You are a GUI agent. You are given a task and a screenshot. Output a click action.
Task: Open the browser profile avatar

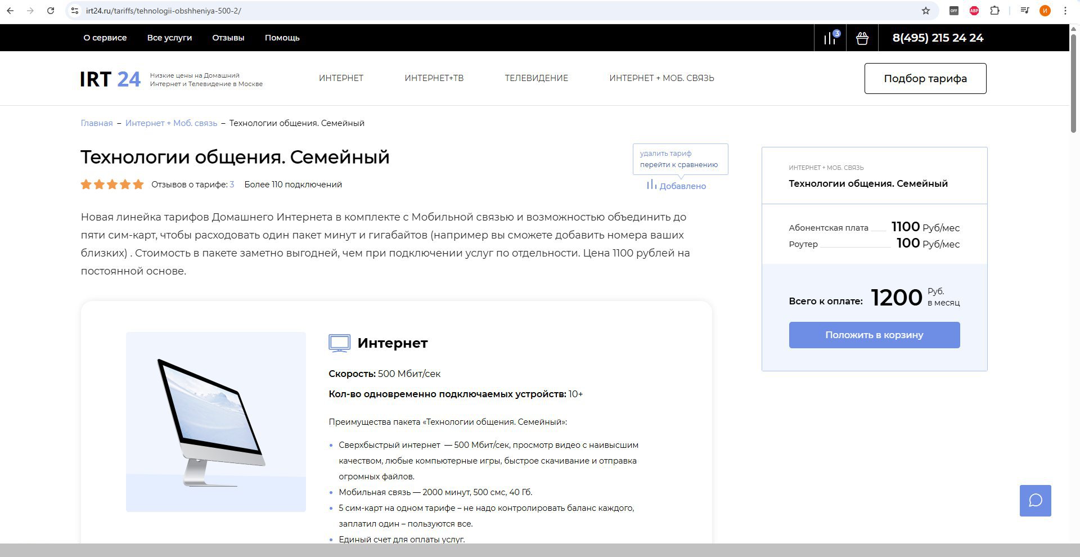[1045, 11]
